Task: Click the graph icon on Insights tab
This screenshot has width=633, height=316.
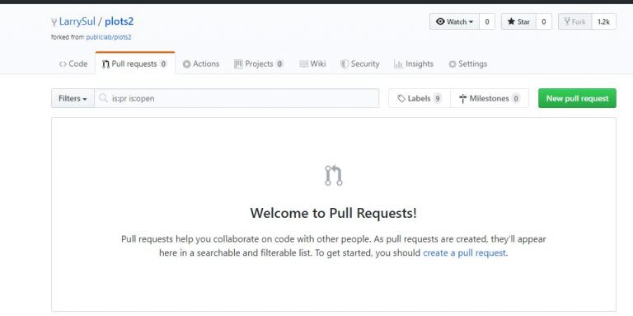Action: [x=398, y=64]
